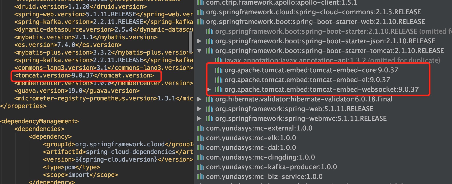Click library icon of mc-elk:1.0.0
The height and width of the screenshot is (184, 452).
(200, 138)
